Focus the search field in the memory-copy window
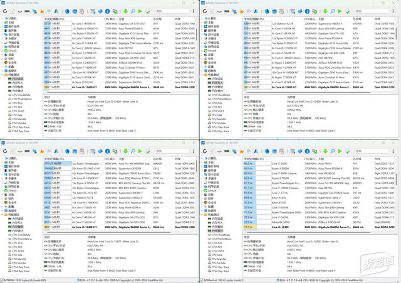 point(172,151)
